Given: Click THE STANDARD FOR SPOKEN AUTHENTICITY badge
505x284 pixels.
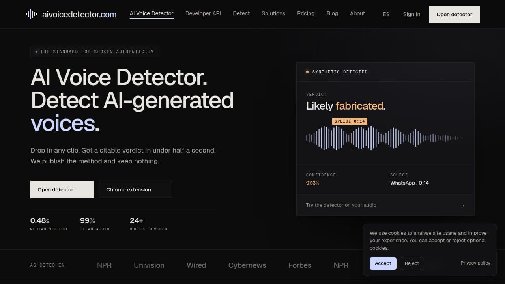Looking at the screenshot, I should [x=95, y=52].
